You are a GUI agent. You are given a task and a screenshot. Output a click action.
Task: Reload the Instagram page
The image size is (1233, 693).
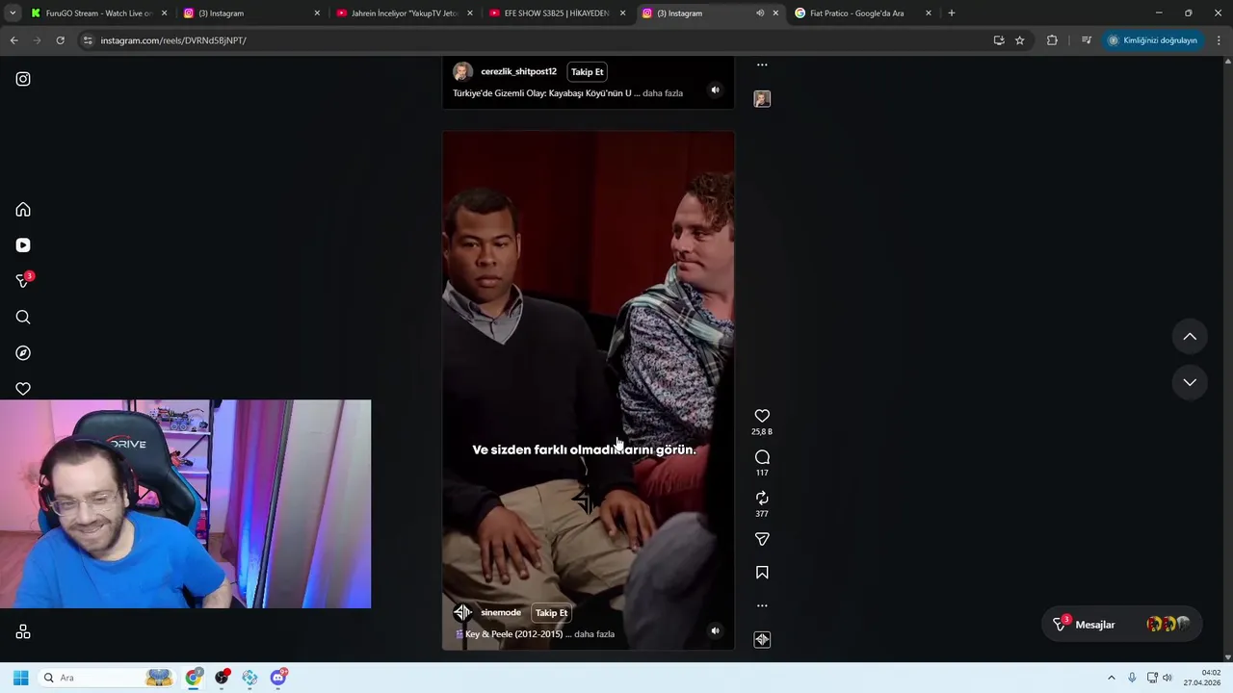coord(60,40)
